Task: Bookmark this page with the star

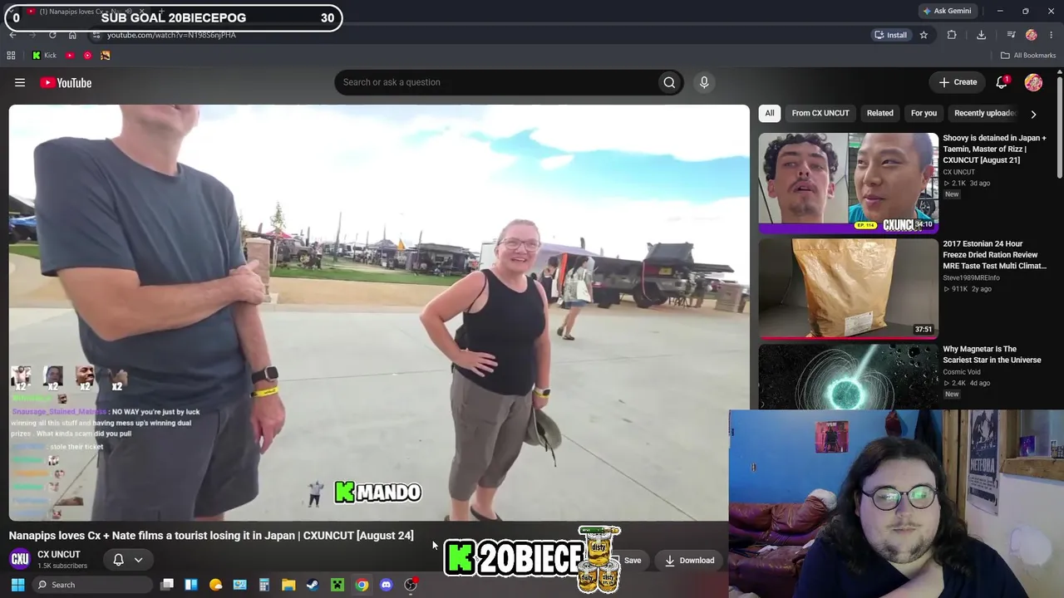Action: click(x=924, y=35)
